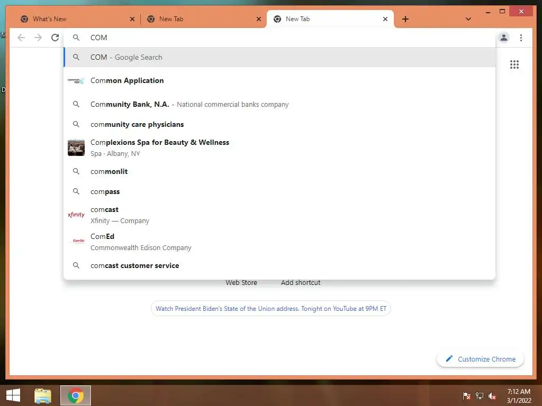Maximize the Chrome window
Viewport: 542px width, 406px height.
click(502, 12)
